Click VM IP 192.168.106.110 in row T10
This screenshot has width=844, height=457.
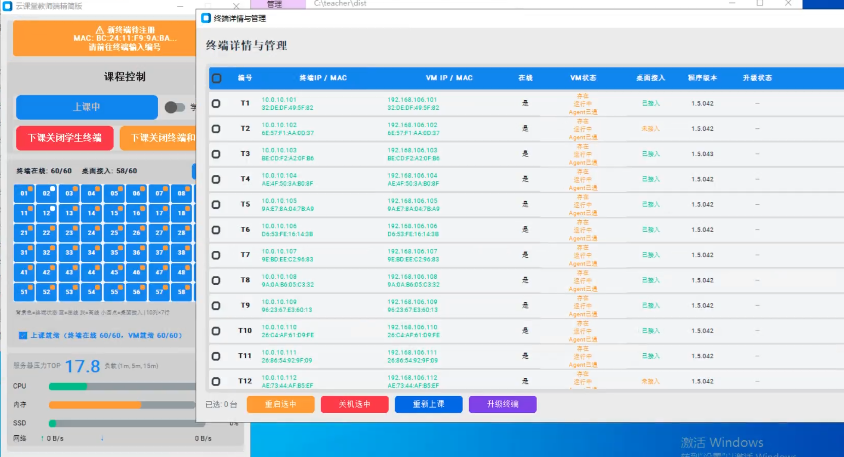[x=412, y=327]
